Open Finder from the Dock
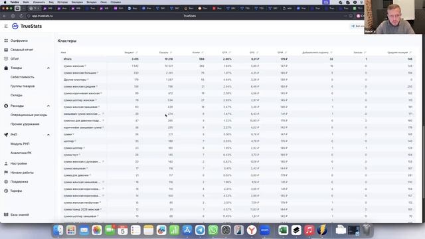 [x=58, y=230]
